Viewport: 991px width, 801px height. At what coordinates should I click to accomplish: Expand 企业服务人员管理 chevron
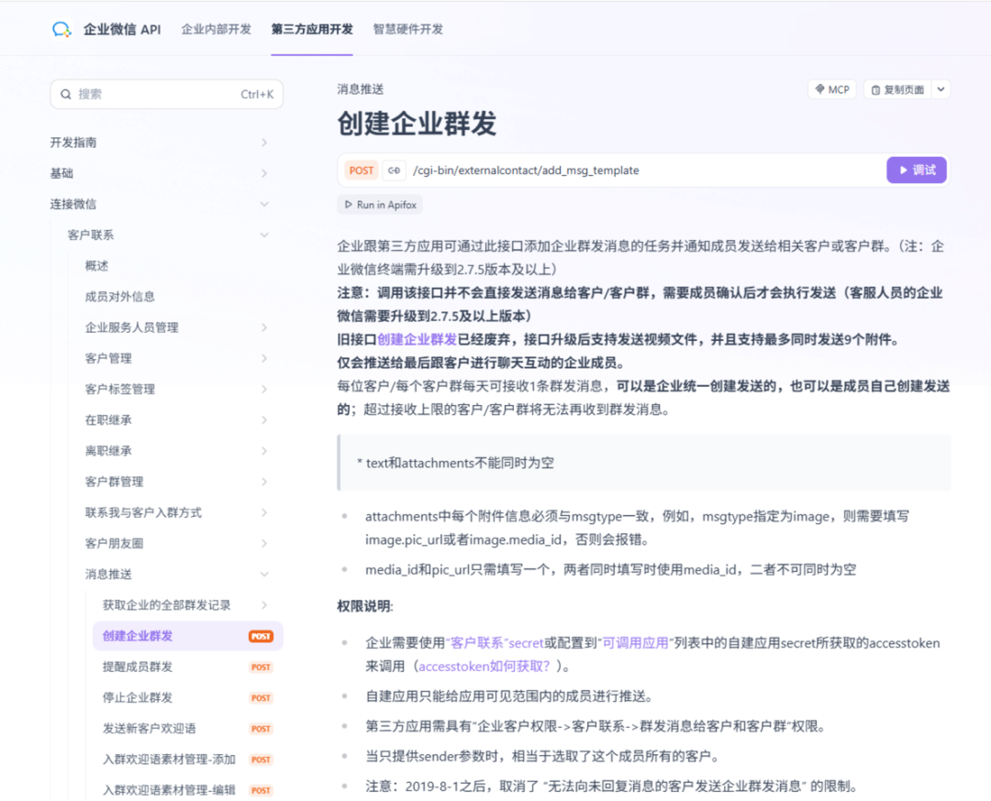(264, 327)
